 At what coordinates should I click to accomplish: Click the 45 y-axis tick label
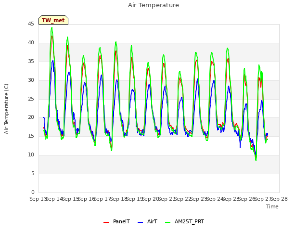pos(31,24)
